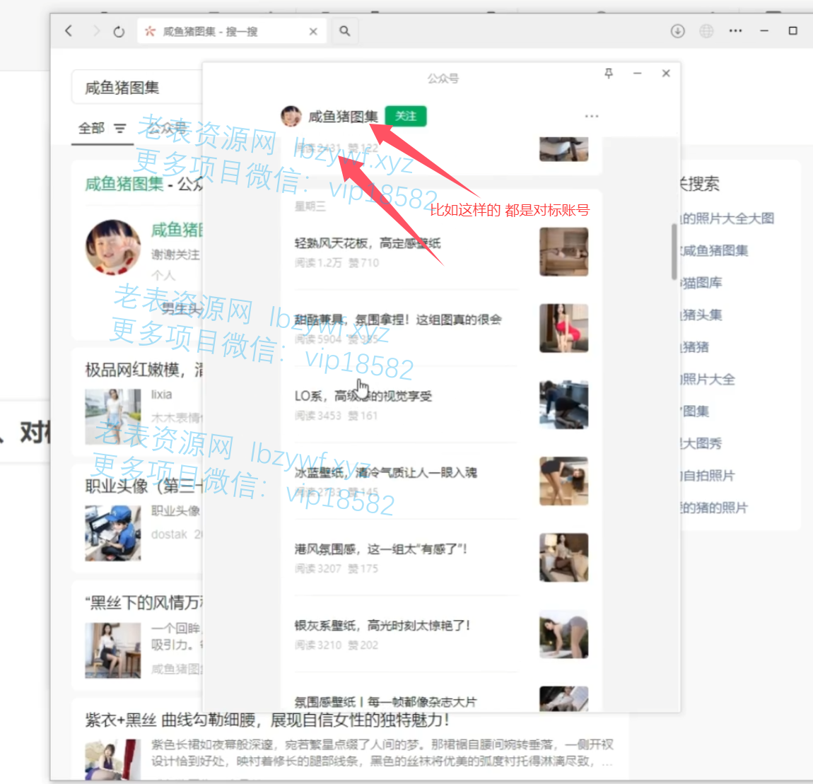Viewport: 813px width, 784px height.
Task: Close the 咸鱼猪图集 browser tab
Action: point(313,31)
